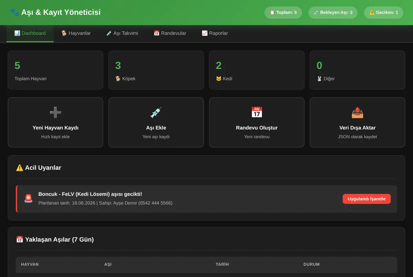The image size is (413, 277).
Task: Open the Raporlar tab
Action: [x=215, y=33]
